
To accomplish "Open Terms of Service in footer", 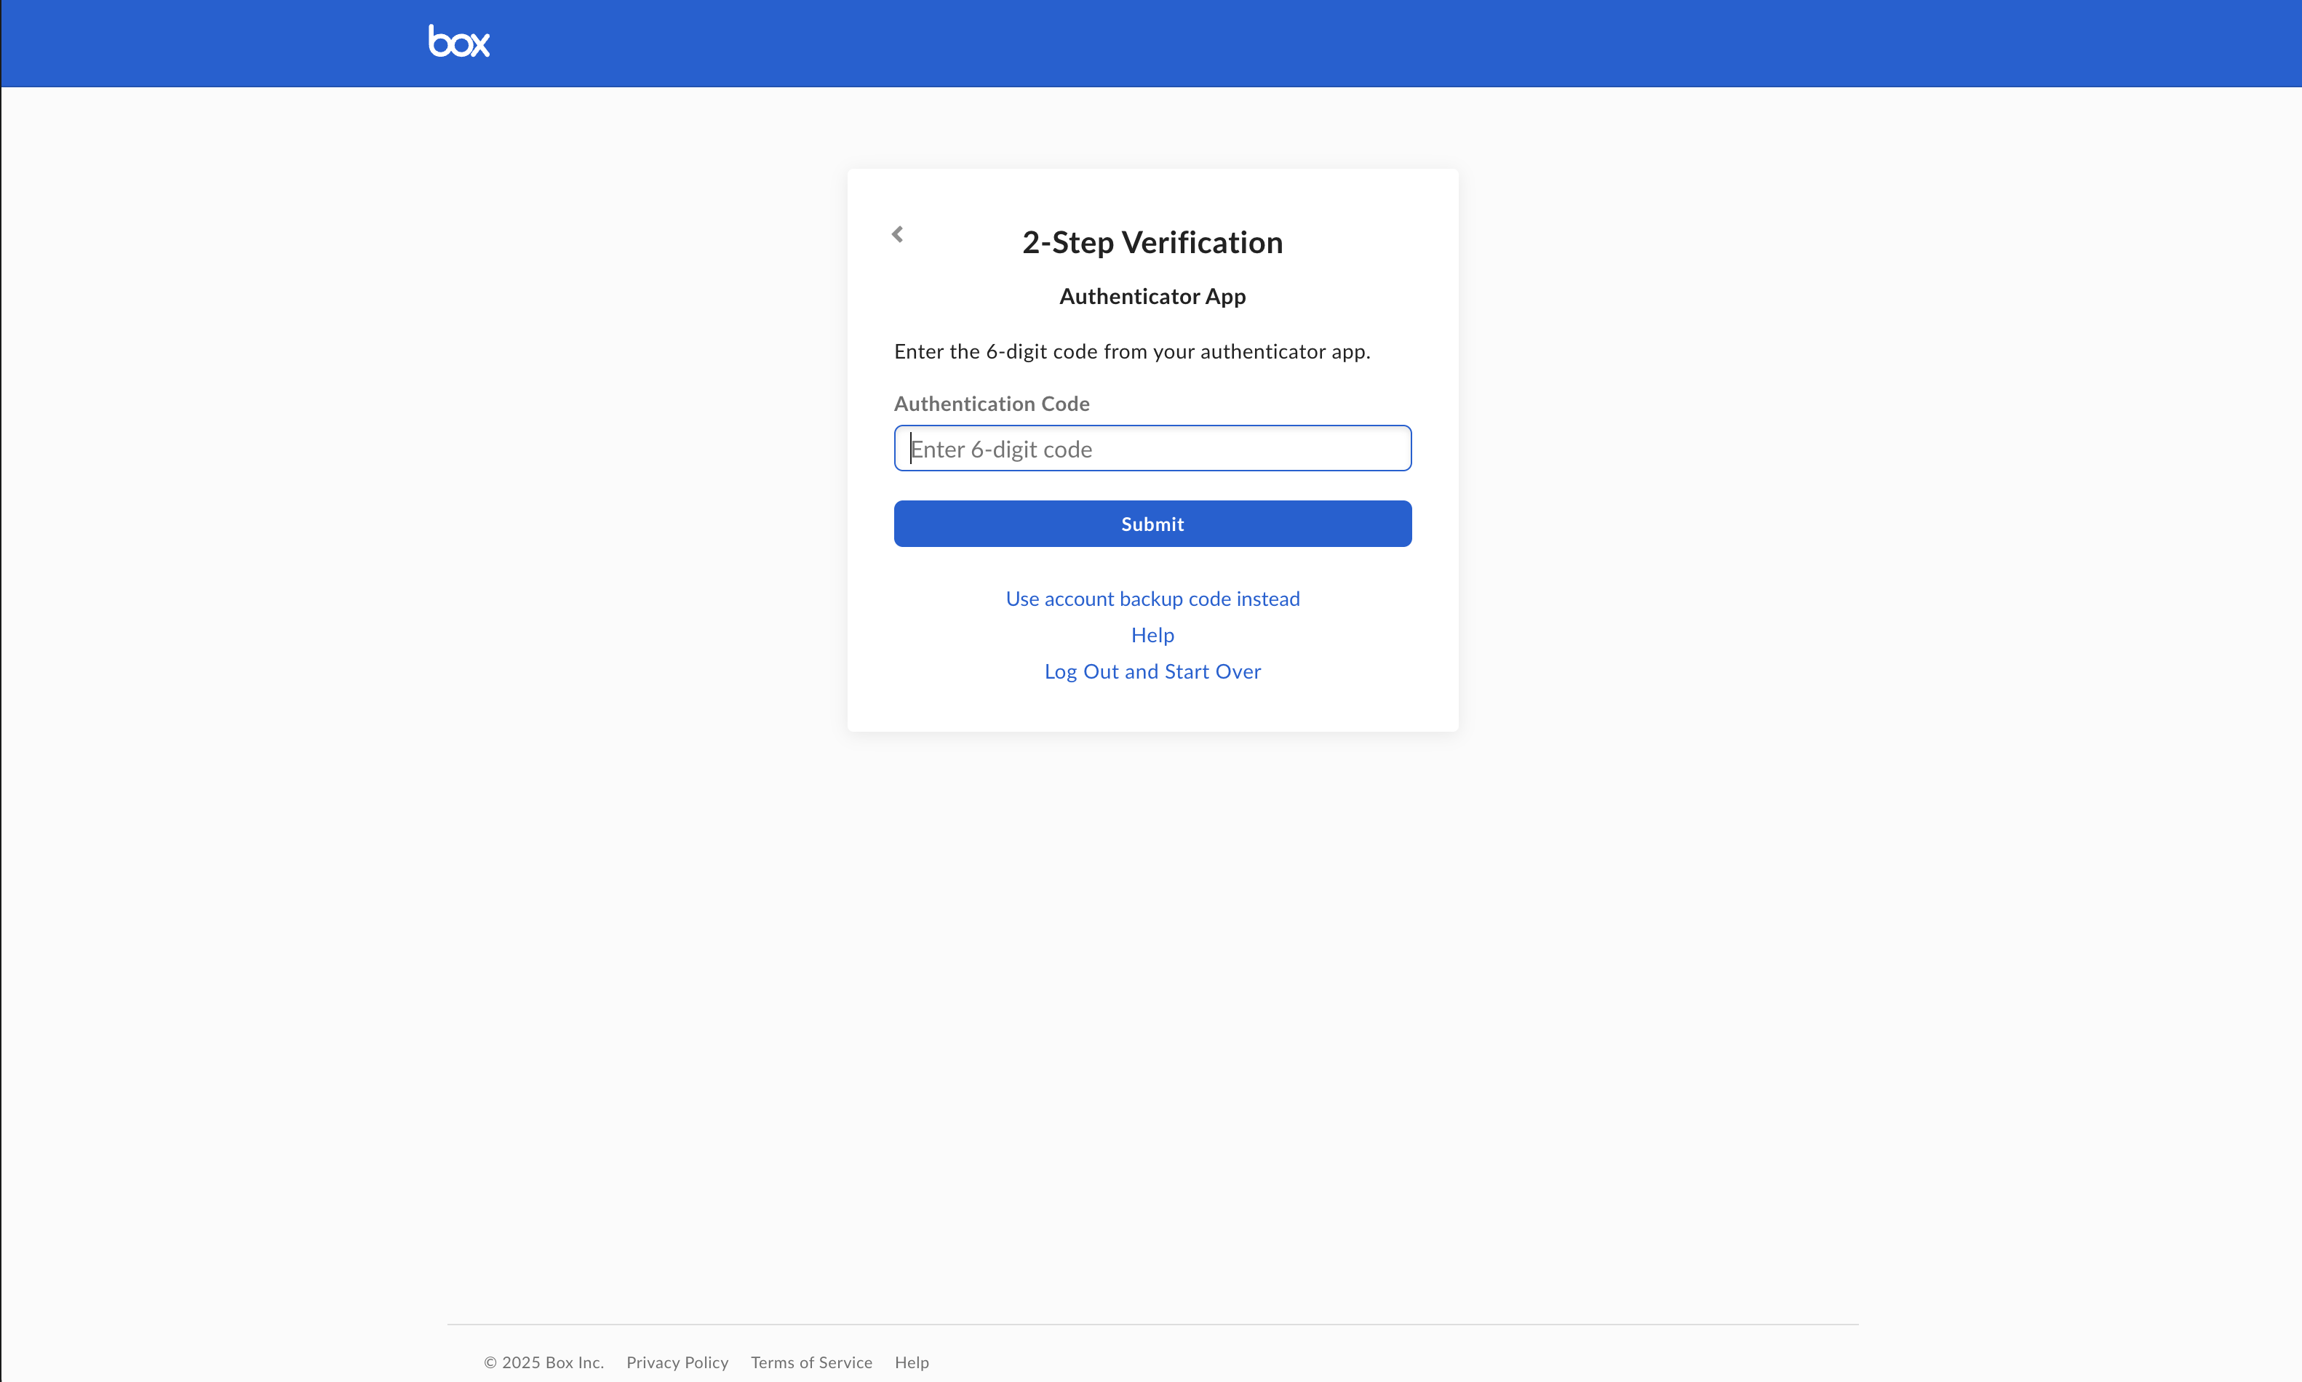I will [x=811, y=1362].
